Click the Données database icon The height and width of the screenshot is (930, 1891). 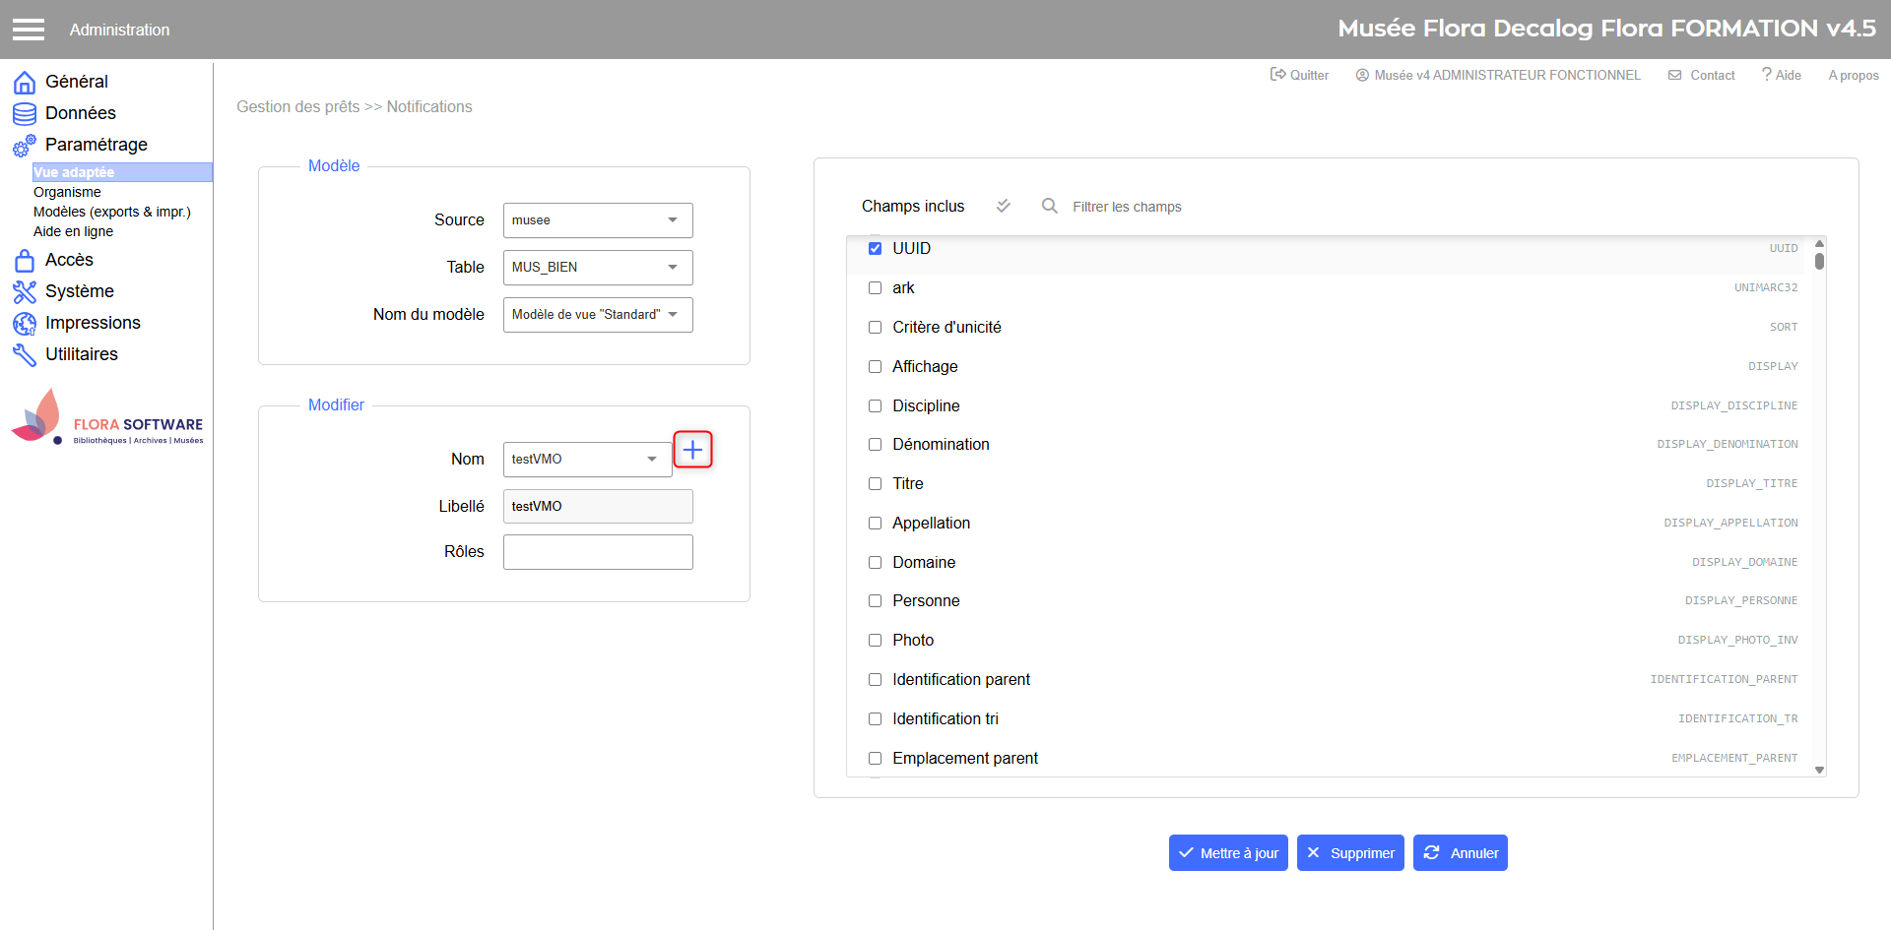pos(25,114)
